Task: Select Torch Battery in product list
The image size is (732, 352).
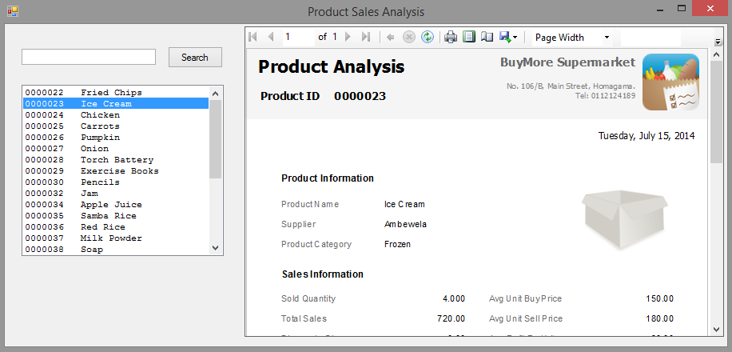Action: (117, 160)
